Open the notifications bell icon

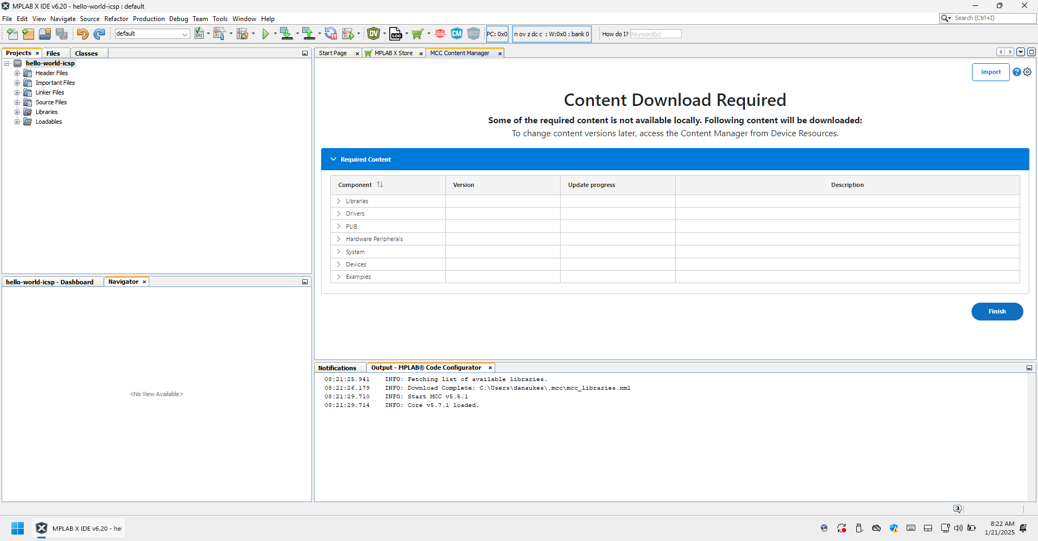click(1023, 528)
